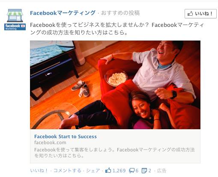Click the thumbs-up icon in the いいね！ button
218x177 pixels.
190,14
